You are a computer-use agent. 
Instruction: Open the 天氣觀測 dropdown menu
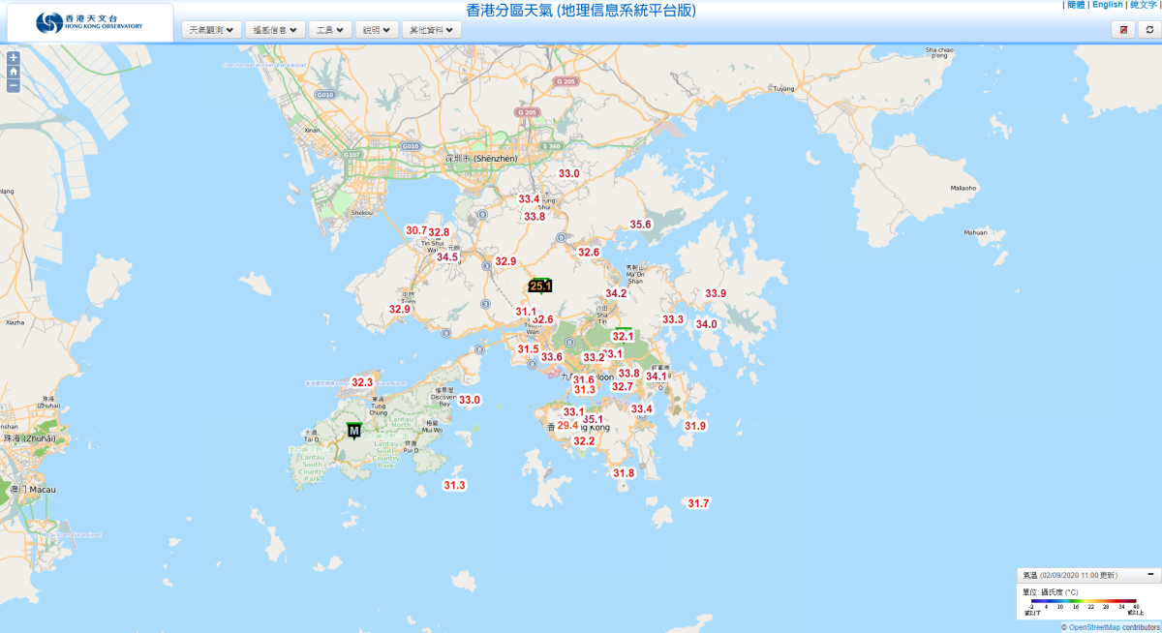211,30
